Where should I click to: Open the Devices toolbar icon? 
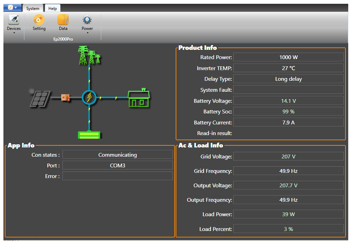(14, 20)
